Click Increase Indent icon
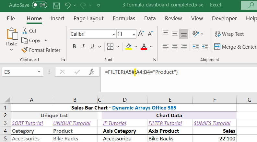The height and width of the screenshot is (142, 257). [x=205, y=47]
